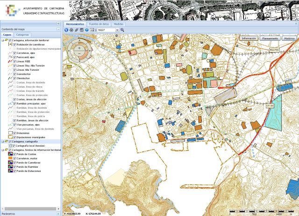The width and height of the screenshot is (299, 216).
Task: Click the link icon in the toolbar
Action: [x=77, y=30]
